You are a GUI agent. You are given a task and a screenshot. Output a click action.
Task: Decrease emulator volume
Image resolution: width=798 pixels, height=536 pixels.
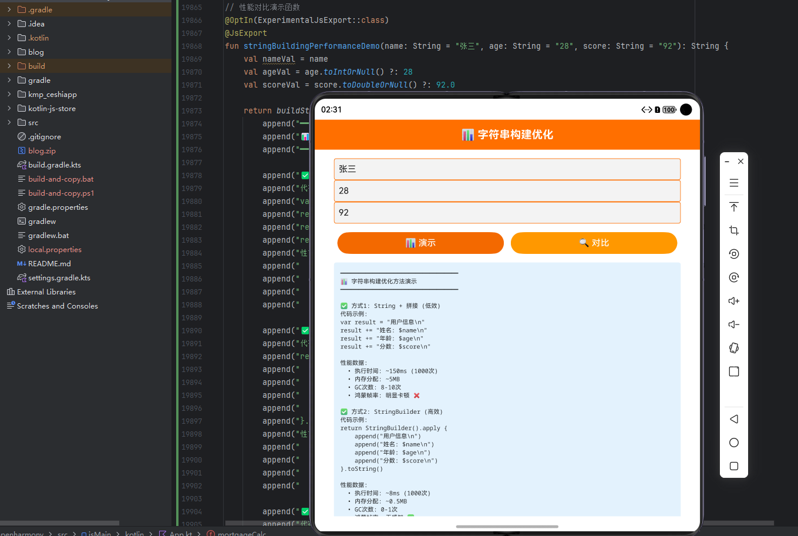tap(734, 324)
